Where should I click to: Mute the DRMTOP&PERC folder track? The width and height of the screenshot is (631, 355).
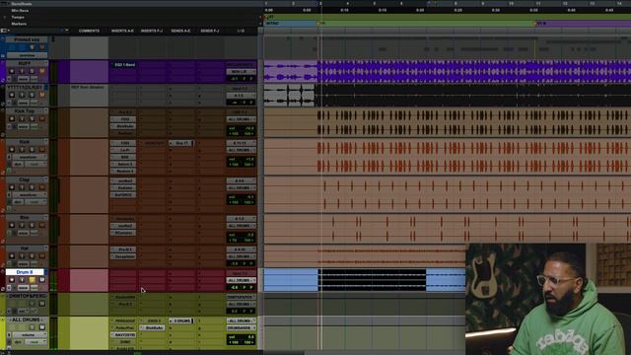point(41,304)
